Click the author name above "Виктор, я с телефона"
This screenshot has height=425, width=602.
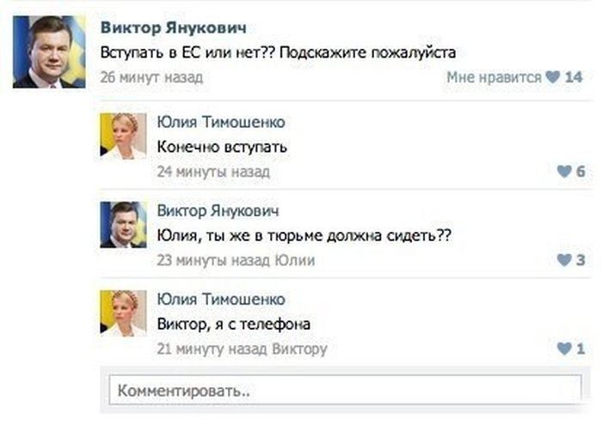(x=221, y=300)
